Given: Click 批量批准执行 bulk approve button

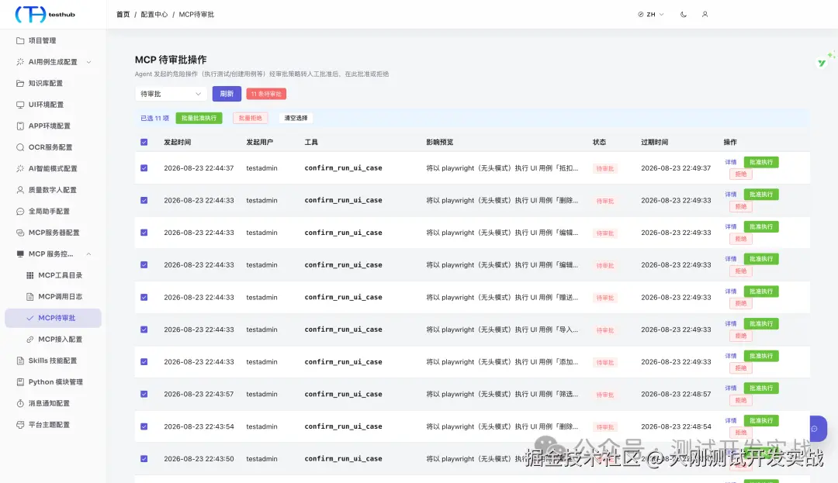Looking at the screenshot, I should [x=199, y=118].
